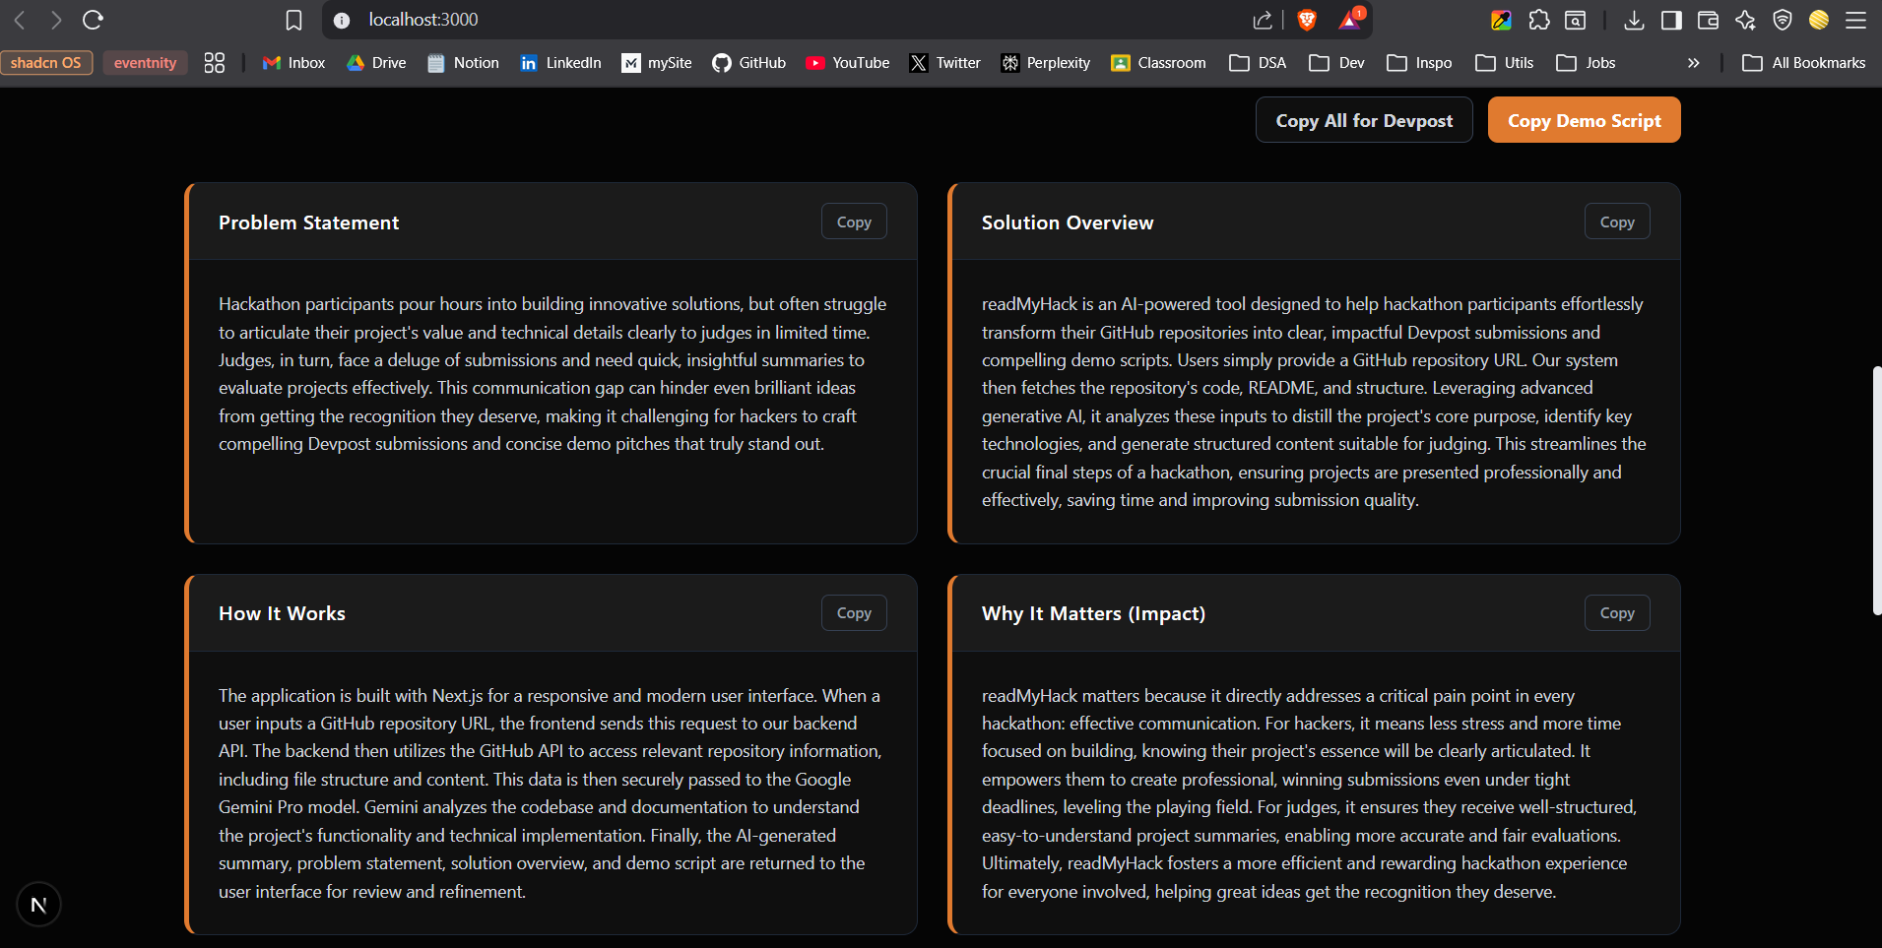Image resolution: width=1882 pixels, height=948 pixels.
Task: Toggle the browser sidebar panel icon
Action: (1671, 20)
